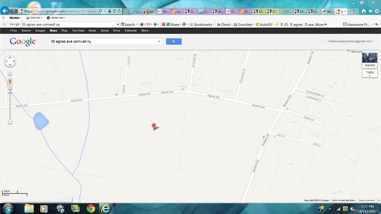Open the More dropdown in Google bar
The image size is (381, 214).
146,30
